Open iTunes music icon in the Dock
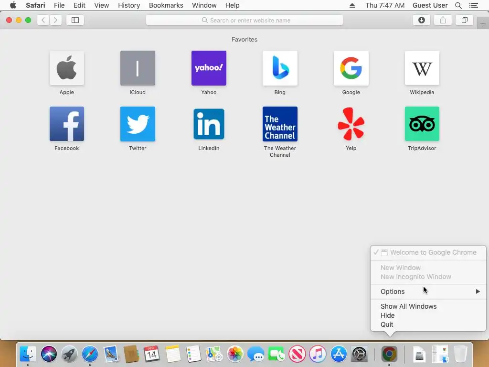The height and width of the screenshot is (367, 489). pos(318,354)
